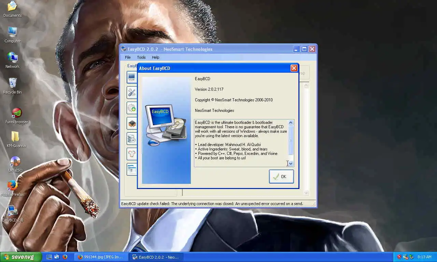Click the update check failed status bar message
This screenshot has width=437, height=262.
(212, 204)
